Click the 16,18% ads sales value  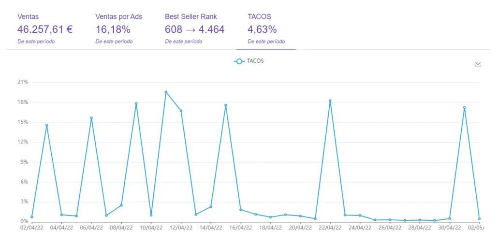(x=113, y=29)
